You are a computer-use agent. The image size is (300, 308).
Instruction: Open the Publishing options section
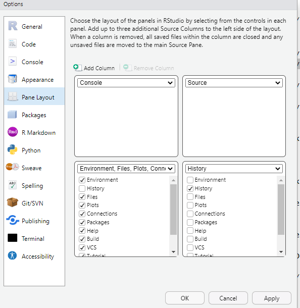34,221
